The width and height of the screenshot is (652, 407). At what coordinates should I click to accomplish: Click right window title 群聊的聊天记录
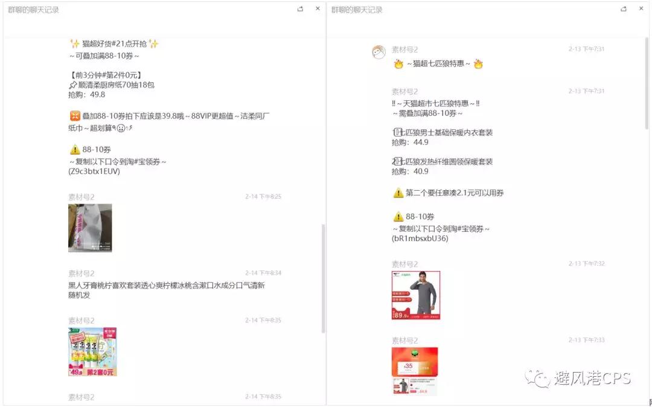point(357,10)
